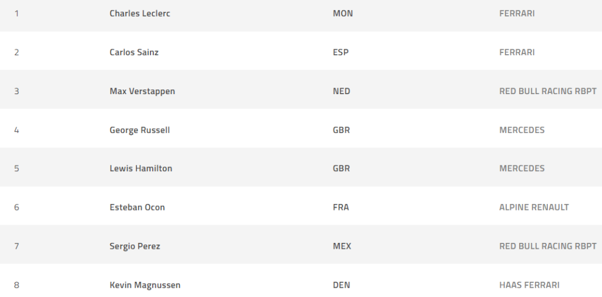Select Kevin Magnussen driver name
The width and height of the screenshot is (602, 297).
click(145, 285)
